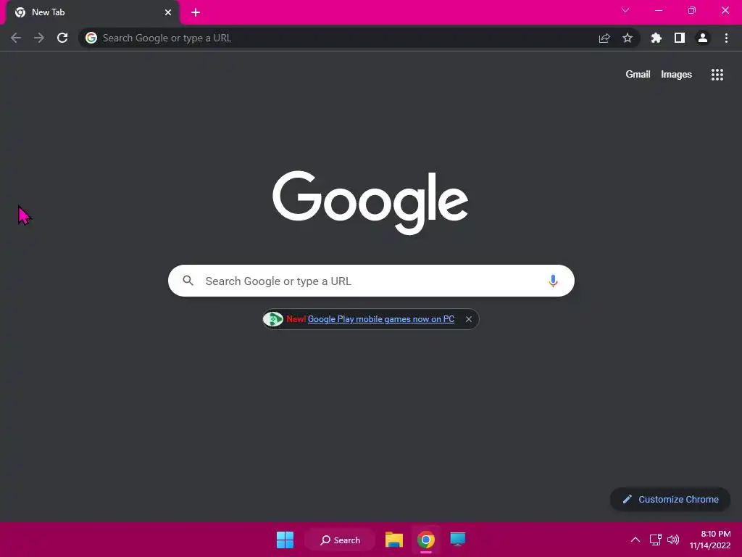Open Gmail link

click(x=638, y=75)
